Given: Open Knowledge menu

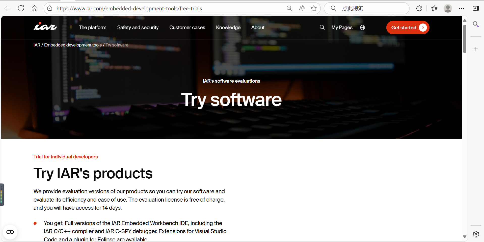Looking at the screenshot, I should pyautogui.click(x=228, y=27).
